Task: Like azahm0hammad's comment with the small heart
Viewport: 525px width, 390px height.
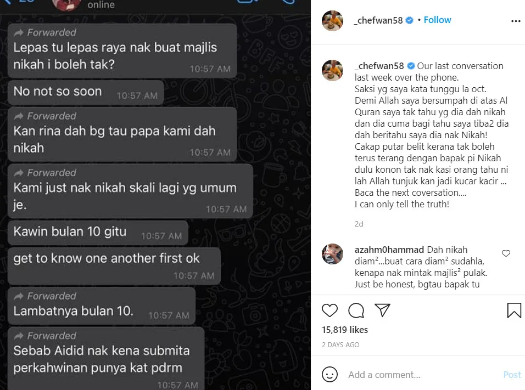Action: (506, 253)
